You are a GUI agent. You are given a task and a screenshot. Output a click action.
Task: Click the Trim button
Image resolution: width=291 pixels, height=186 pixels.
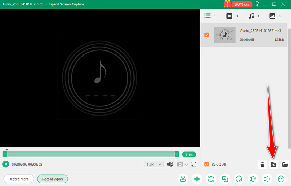point(189,155)
